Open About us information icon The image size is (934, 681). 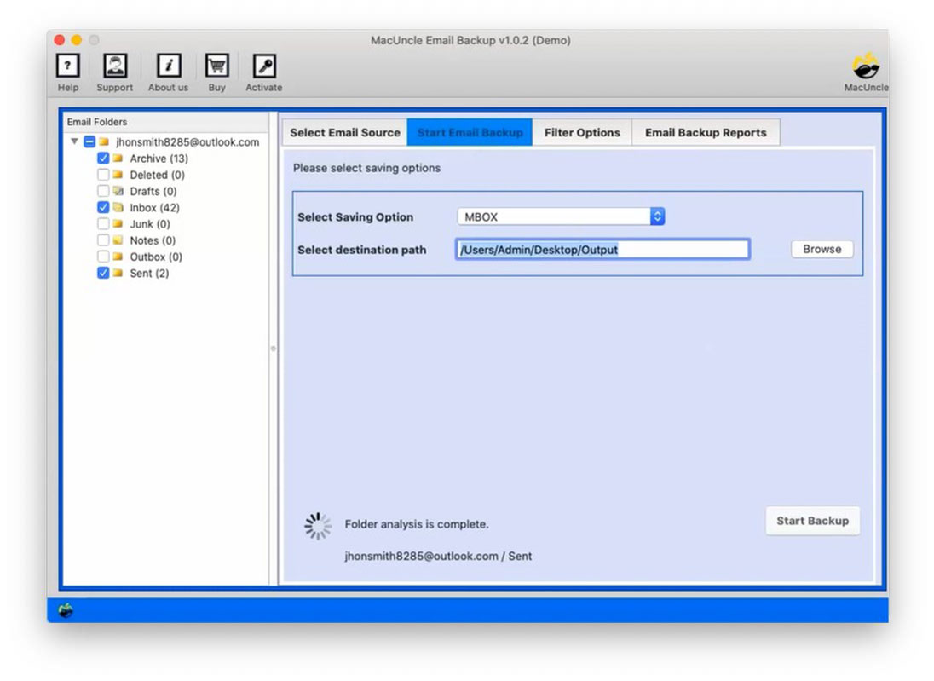point(167,66)
